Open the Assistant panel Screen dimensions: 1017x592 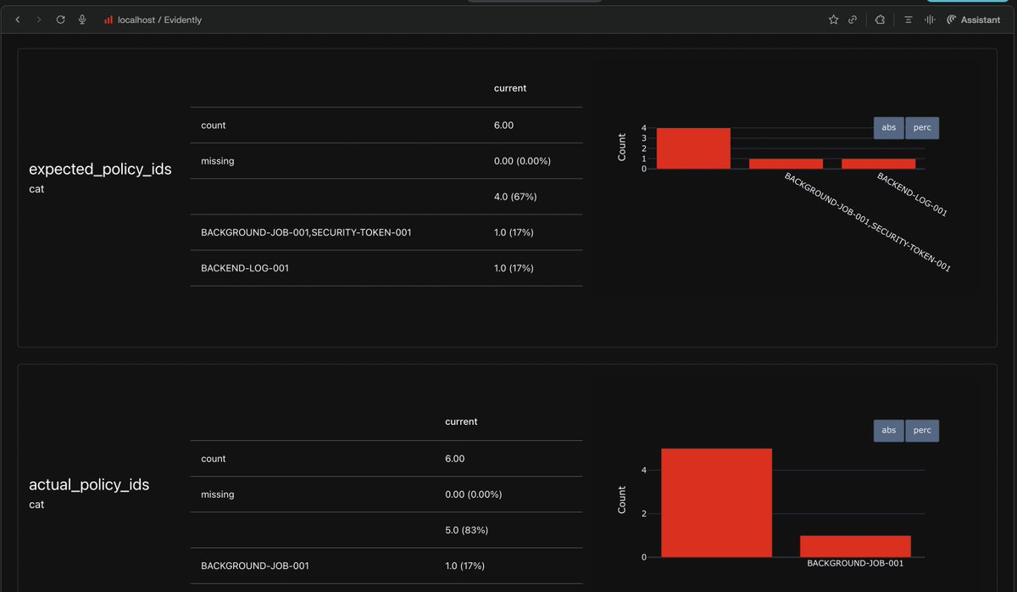pyautogui.click(x=973, y=20)
